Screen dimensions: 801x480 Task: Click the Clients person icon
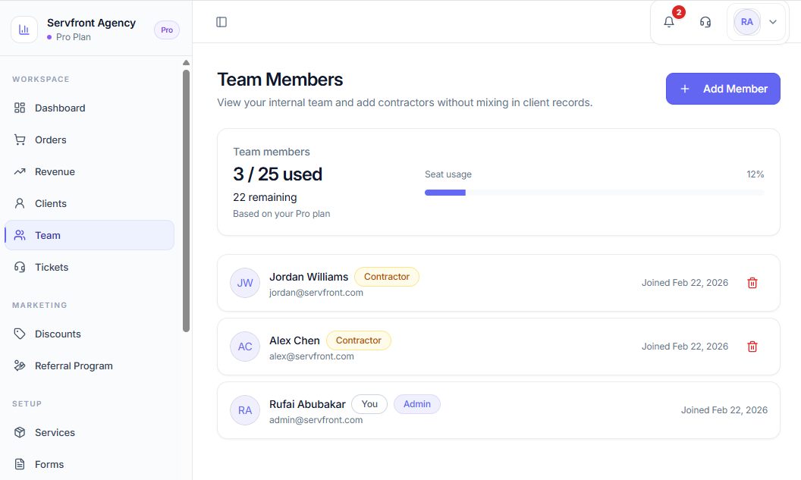20,203
